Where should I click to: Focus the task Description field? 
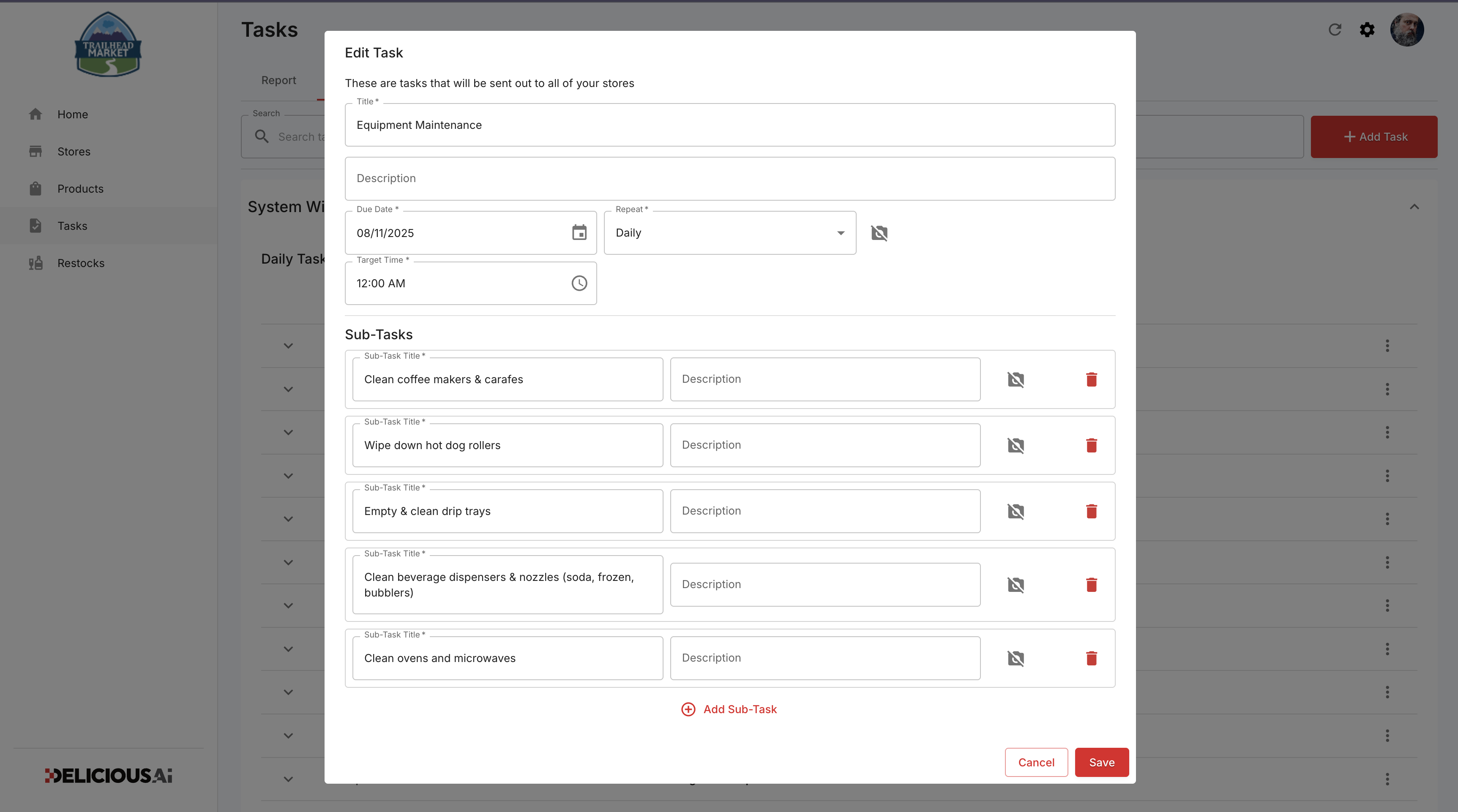pos(729,178)
